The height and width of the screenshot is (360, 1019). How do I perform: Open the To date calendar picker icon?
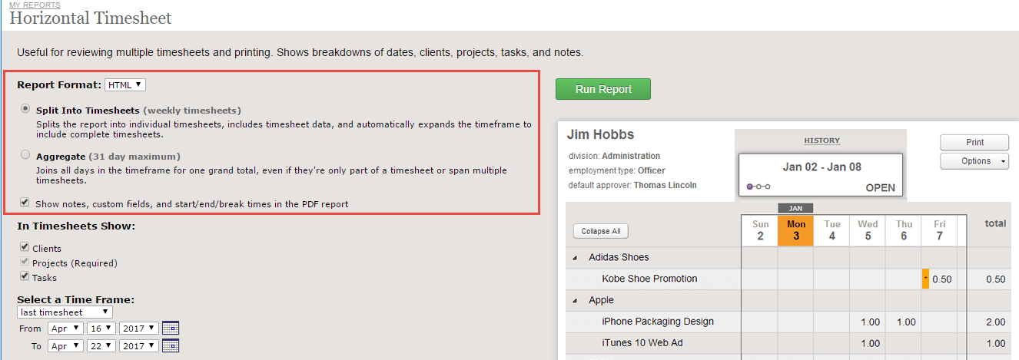[x=170, y=346]
